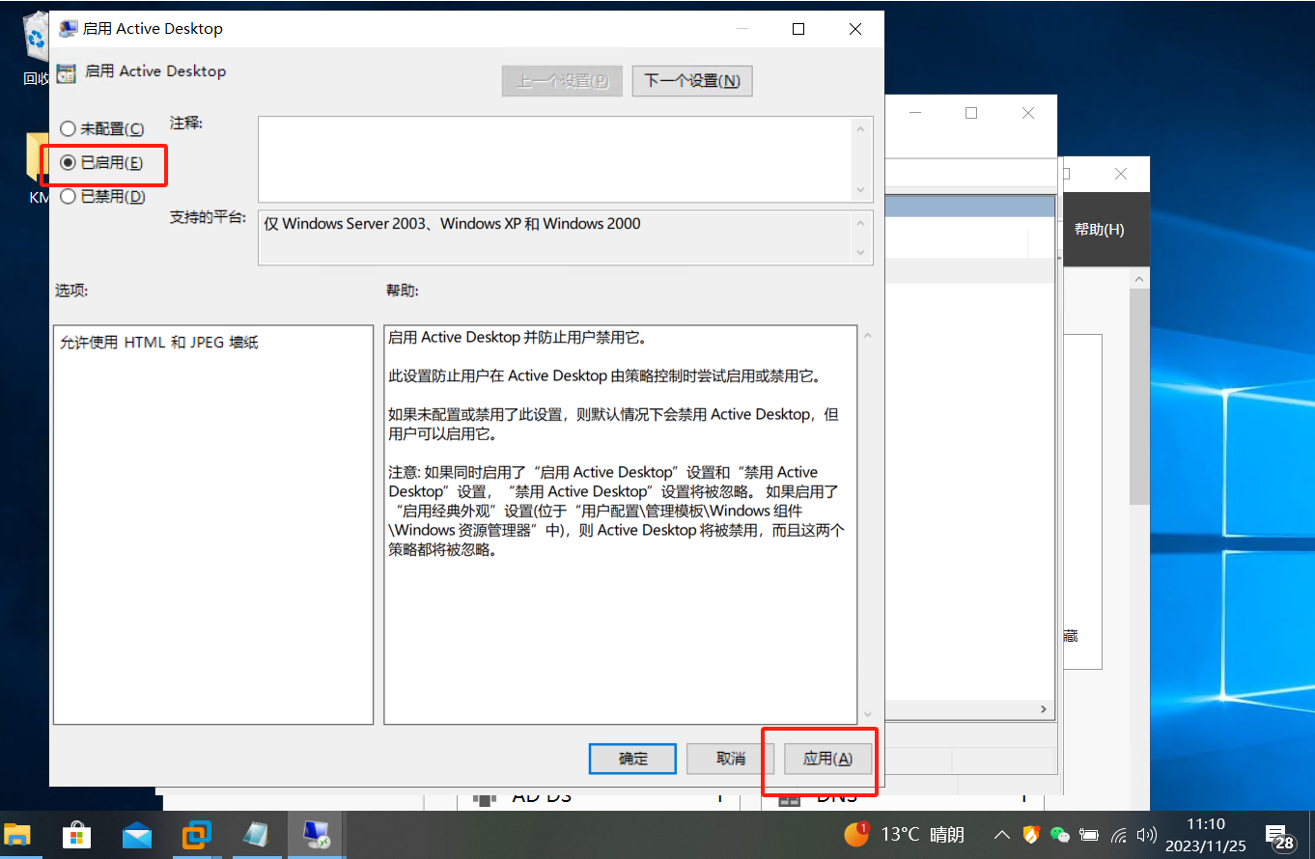Confirm with the 确定 button
The image size is (1315, 859).
click(632, 759)
